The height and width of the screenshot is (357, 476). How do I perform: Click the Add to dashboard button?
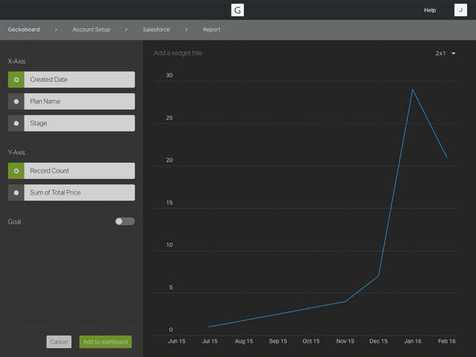104,342
